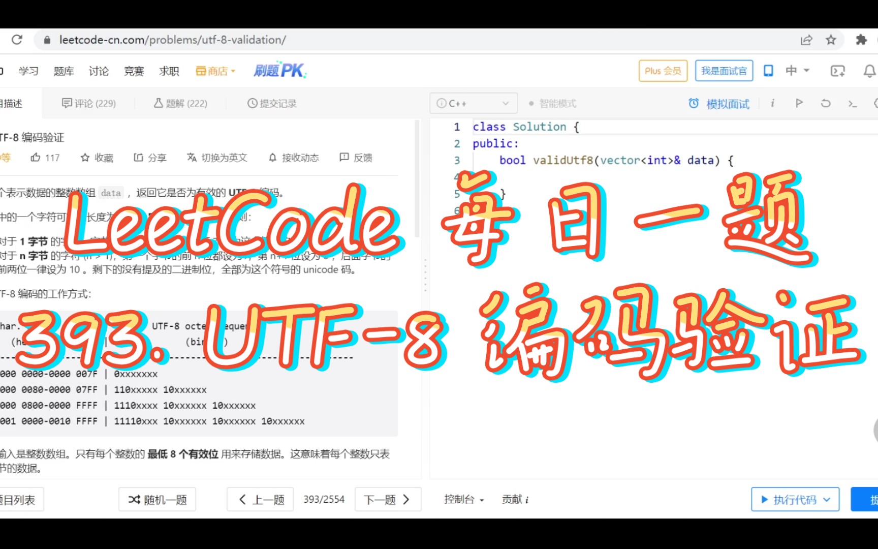Click the 393/2554 problem counter

(324, 500)
